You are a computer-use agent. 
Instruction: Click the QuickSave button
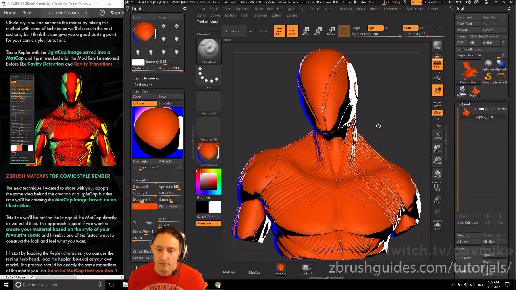point(368,2)
